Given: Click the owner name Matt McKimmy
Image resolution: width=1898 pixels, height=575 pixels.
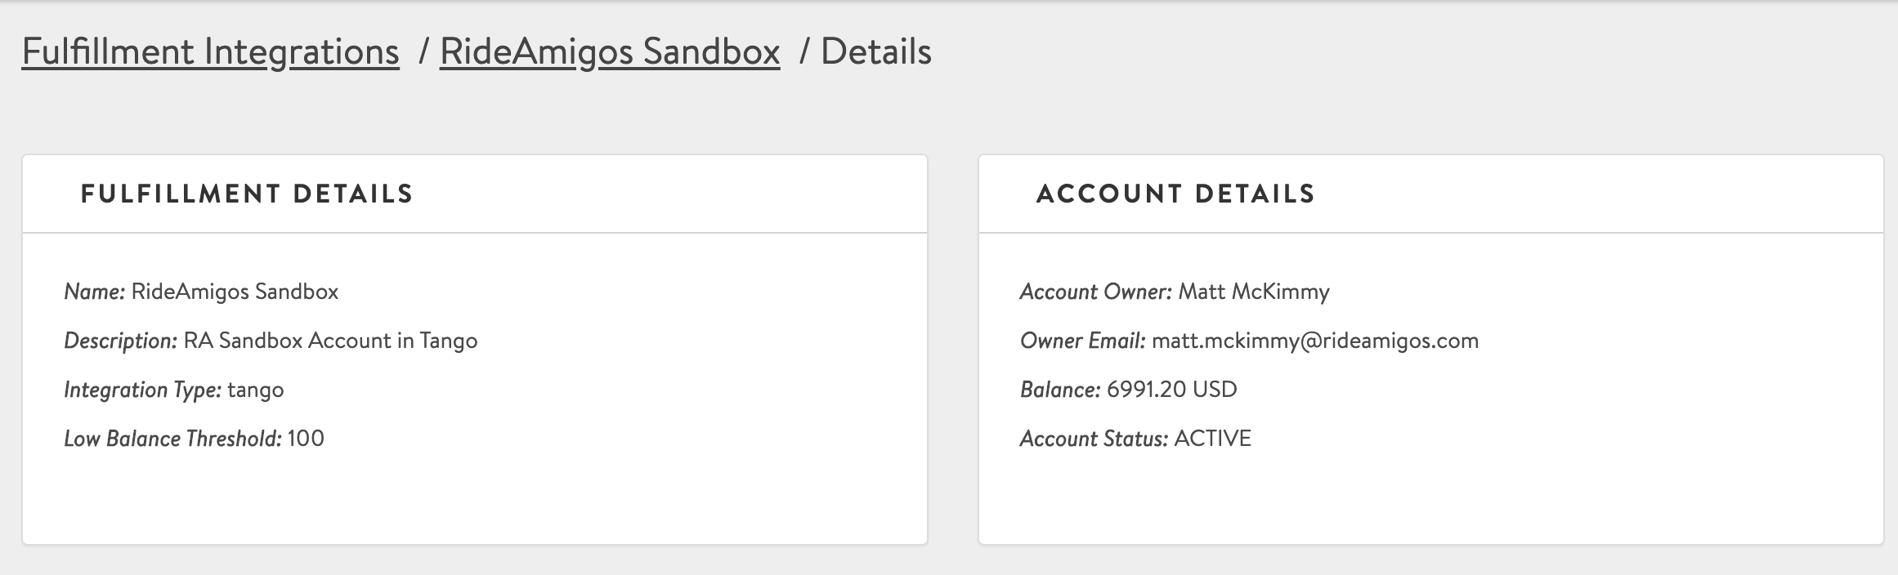Looking at the screenshot, I should point(1254,292).
